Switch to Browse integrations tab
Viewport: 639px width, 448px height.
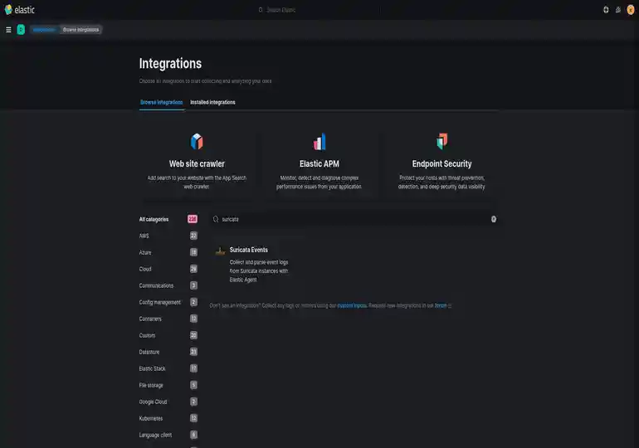pyautogui.click(x=161, y=102)
